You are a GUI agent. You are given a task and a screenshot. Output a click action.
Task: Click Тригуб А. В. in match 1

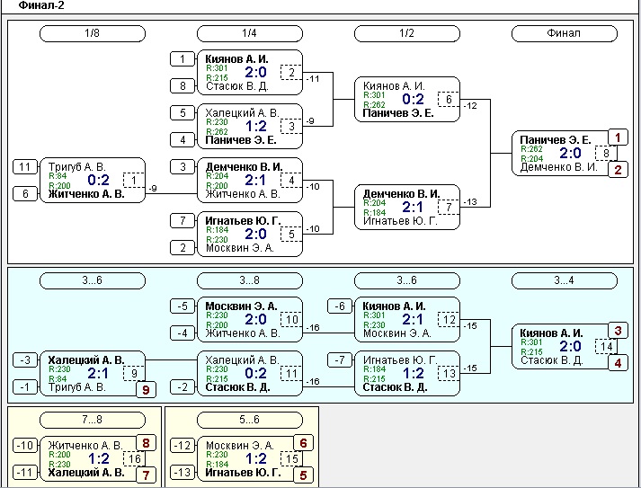point(76,167)
